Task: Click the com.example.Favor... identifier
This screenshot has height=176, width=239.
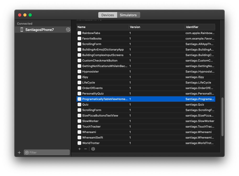Action: [200, 38]
